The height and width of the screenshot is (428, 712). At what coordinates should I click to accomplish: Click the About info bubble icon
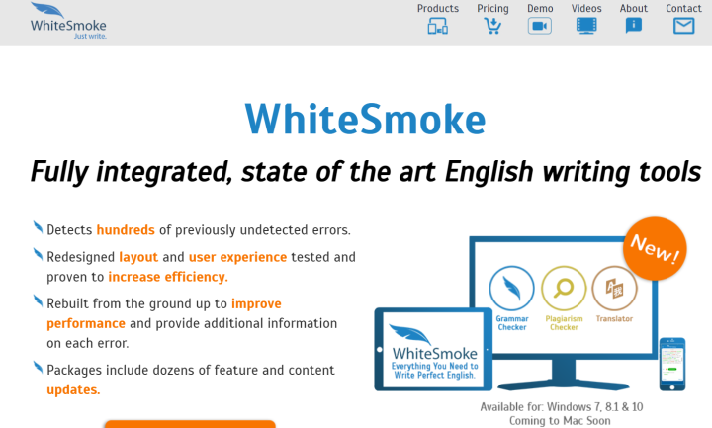634,26
